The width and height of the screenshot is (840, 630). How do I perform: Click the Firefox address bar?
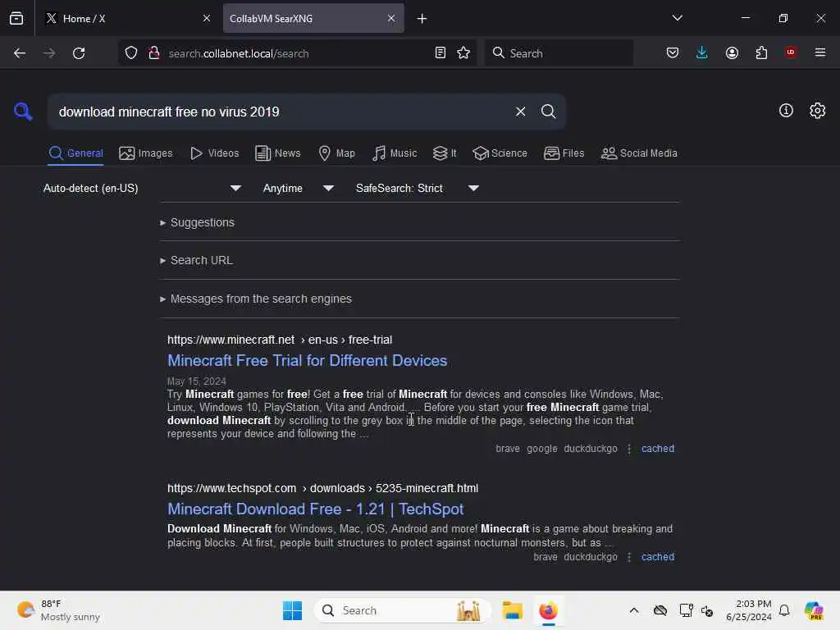[x=298, y=53]
